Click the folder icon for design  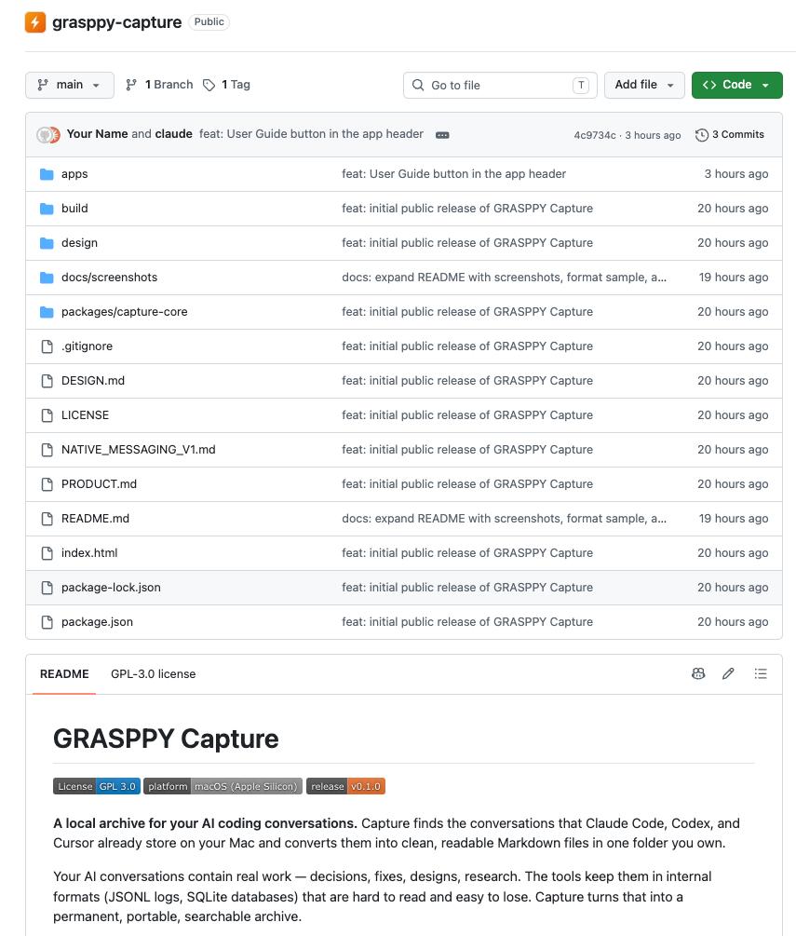point(47,243)
